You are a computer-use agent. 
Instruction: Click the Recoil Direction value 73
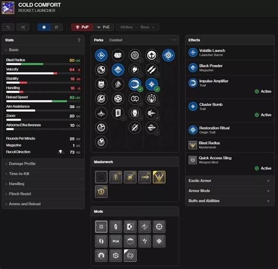click(x=72, y=152)
